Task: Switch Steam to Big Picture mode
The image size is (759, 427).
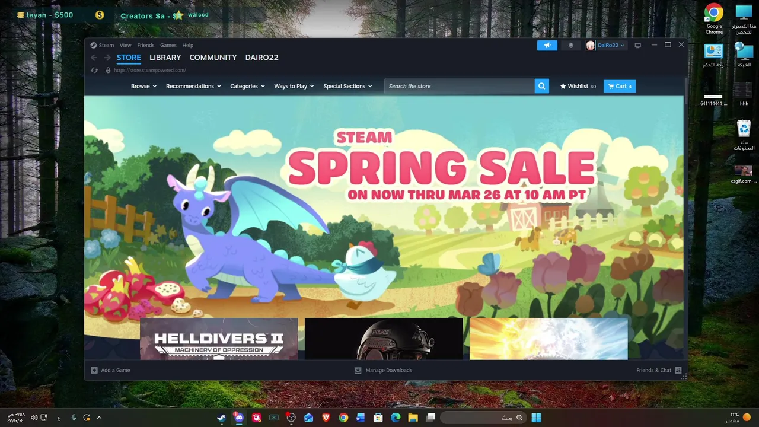Action: (x=637, y=45)
